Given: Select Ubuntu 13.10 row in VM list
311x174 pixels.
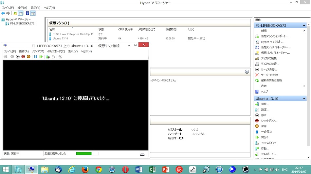Looking at the screenshot, I should click(60, 38).
